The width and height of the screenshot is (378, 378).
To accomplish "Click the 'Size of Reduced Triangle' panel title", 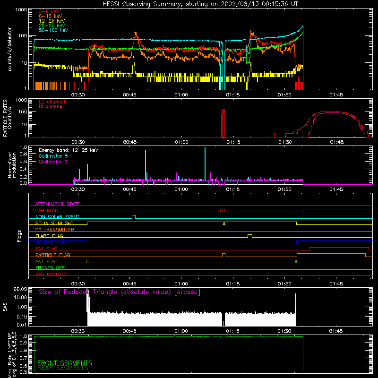I will (x=120, y=292).
